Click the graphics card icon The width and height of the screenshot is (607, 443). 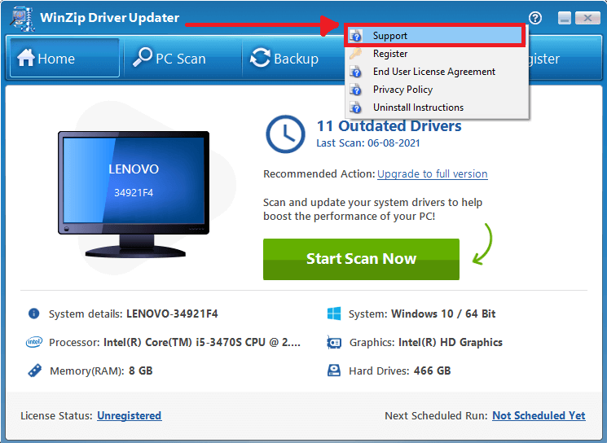(x=334, y=342)
